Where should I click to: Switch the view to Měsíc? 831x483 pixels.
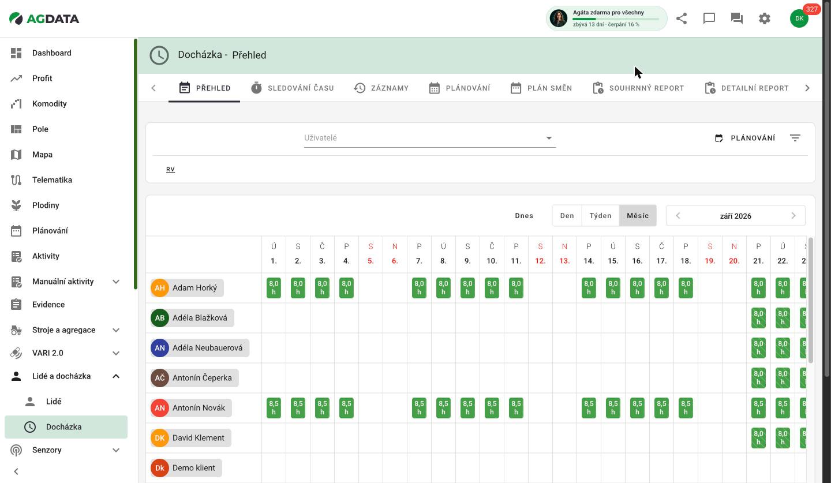[x=638, y=216]
